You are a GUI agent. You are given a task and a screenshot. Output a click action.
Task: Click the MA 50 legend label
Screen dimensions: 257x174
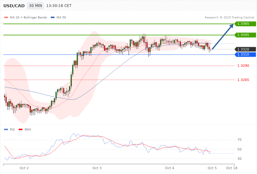(61, 17)
